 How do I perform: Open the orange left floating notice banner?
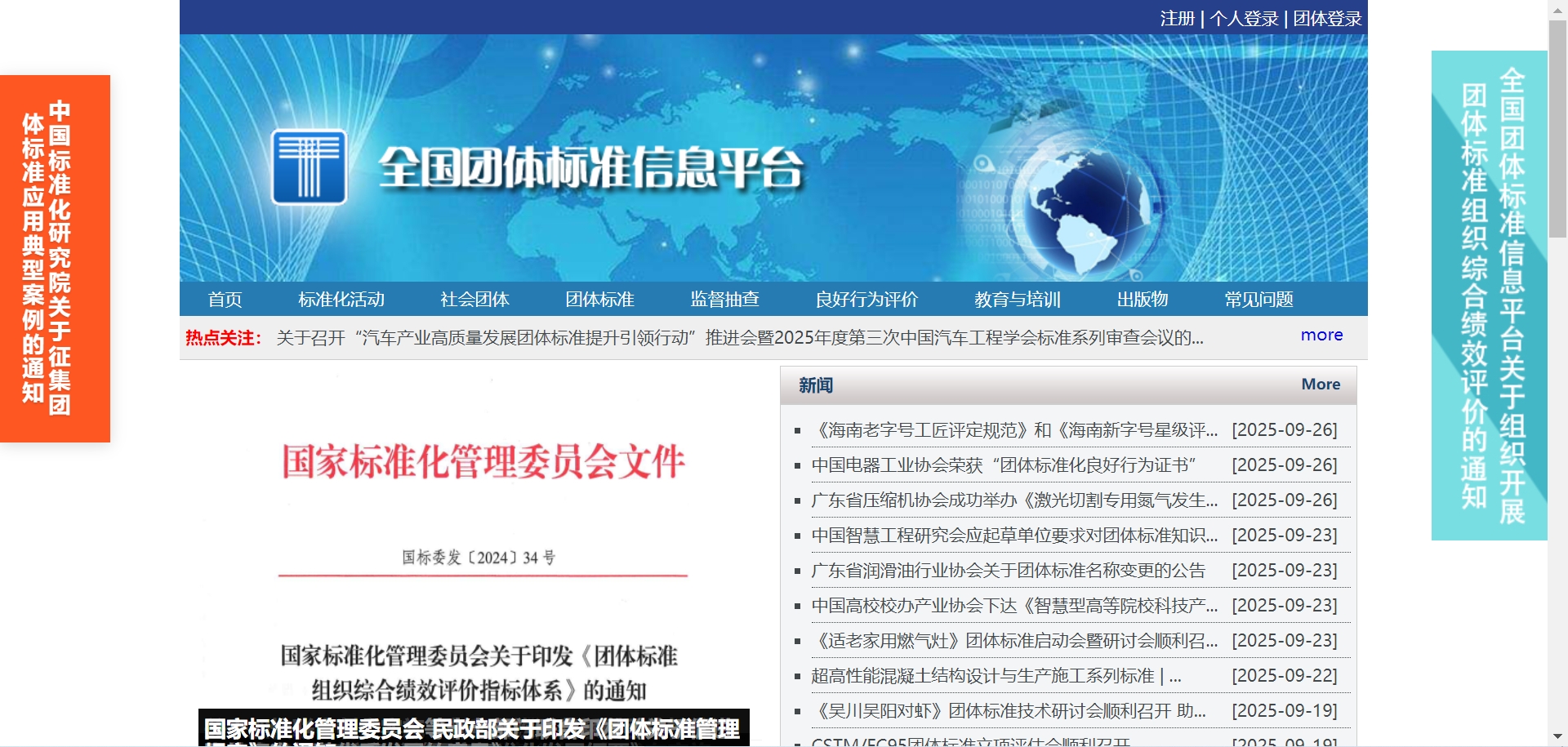[55, 259]
